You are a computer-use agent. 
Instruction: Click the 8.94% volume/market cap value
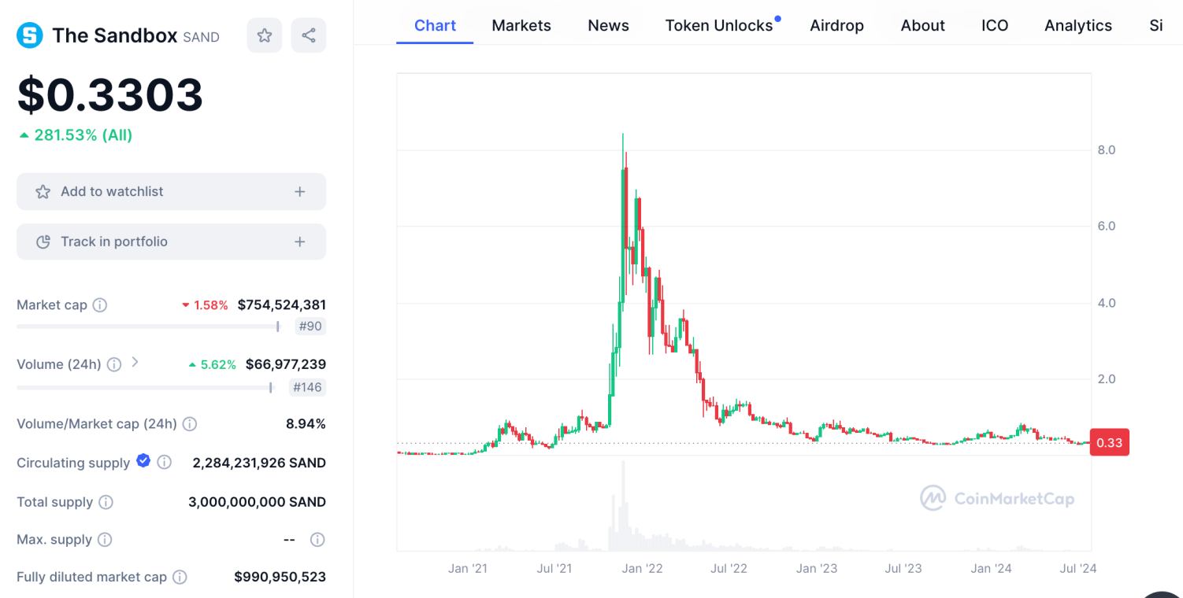pyautogui.click(x=306, y=424)
